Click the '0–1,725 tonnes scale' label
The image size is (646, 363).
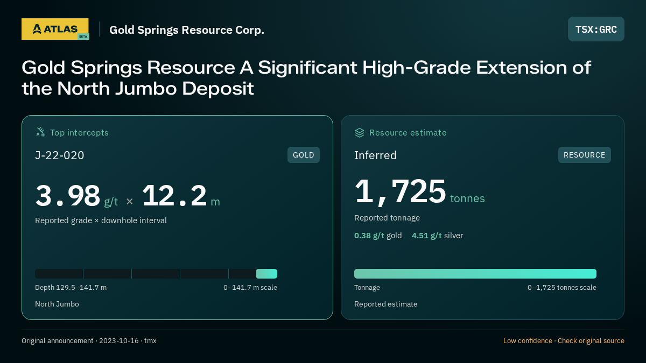coord(562,287)
